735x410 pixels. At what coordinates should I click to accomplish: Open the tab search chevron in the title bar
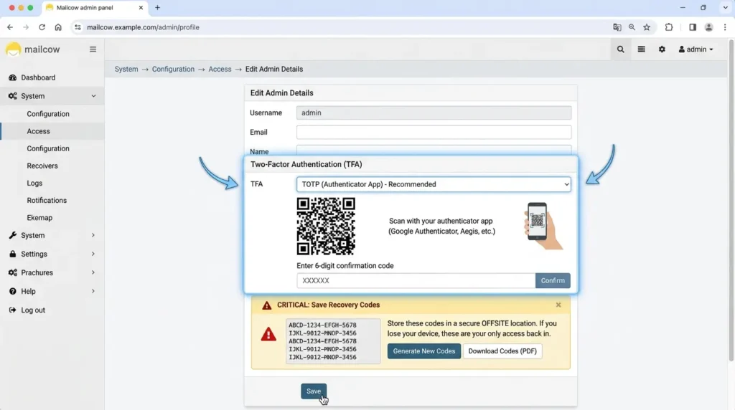click(x=725, y=7)
